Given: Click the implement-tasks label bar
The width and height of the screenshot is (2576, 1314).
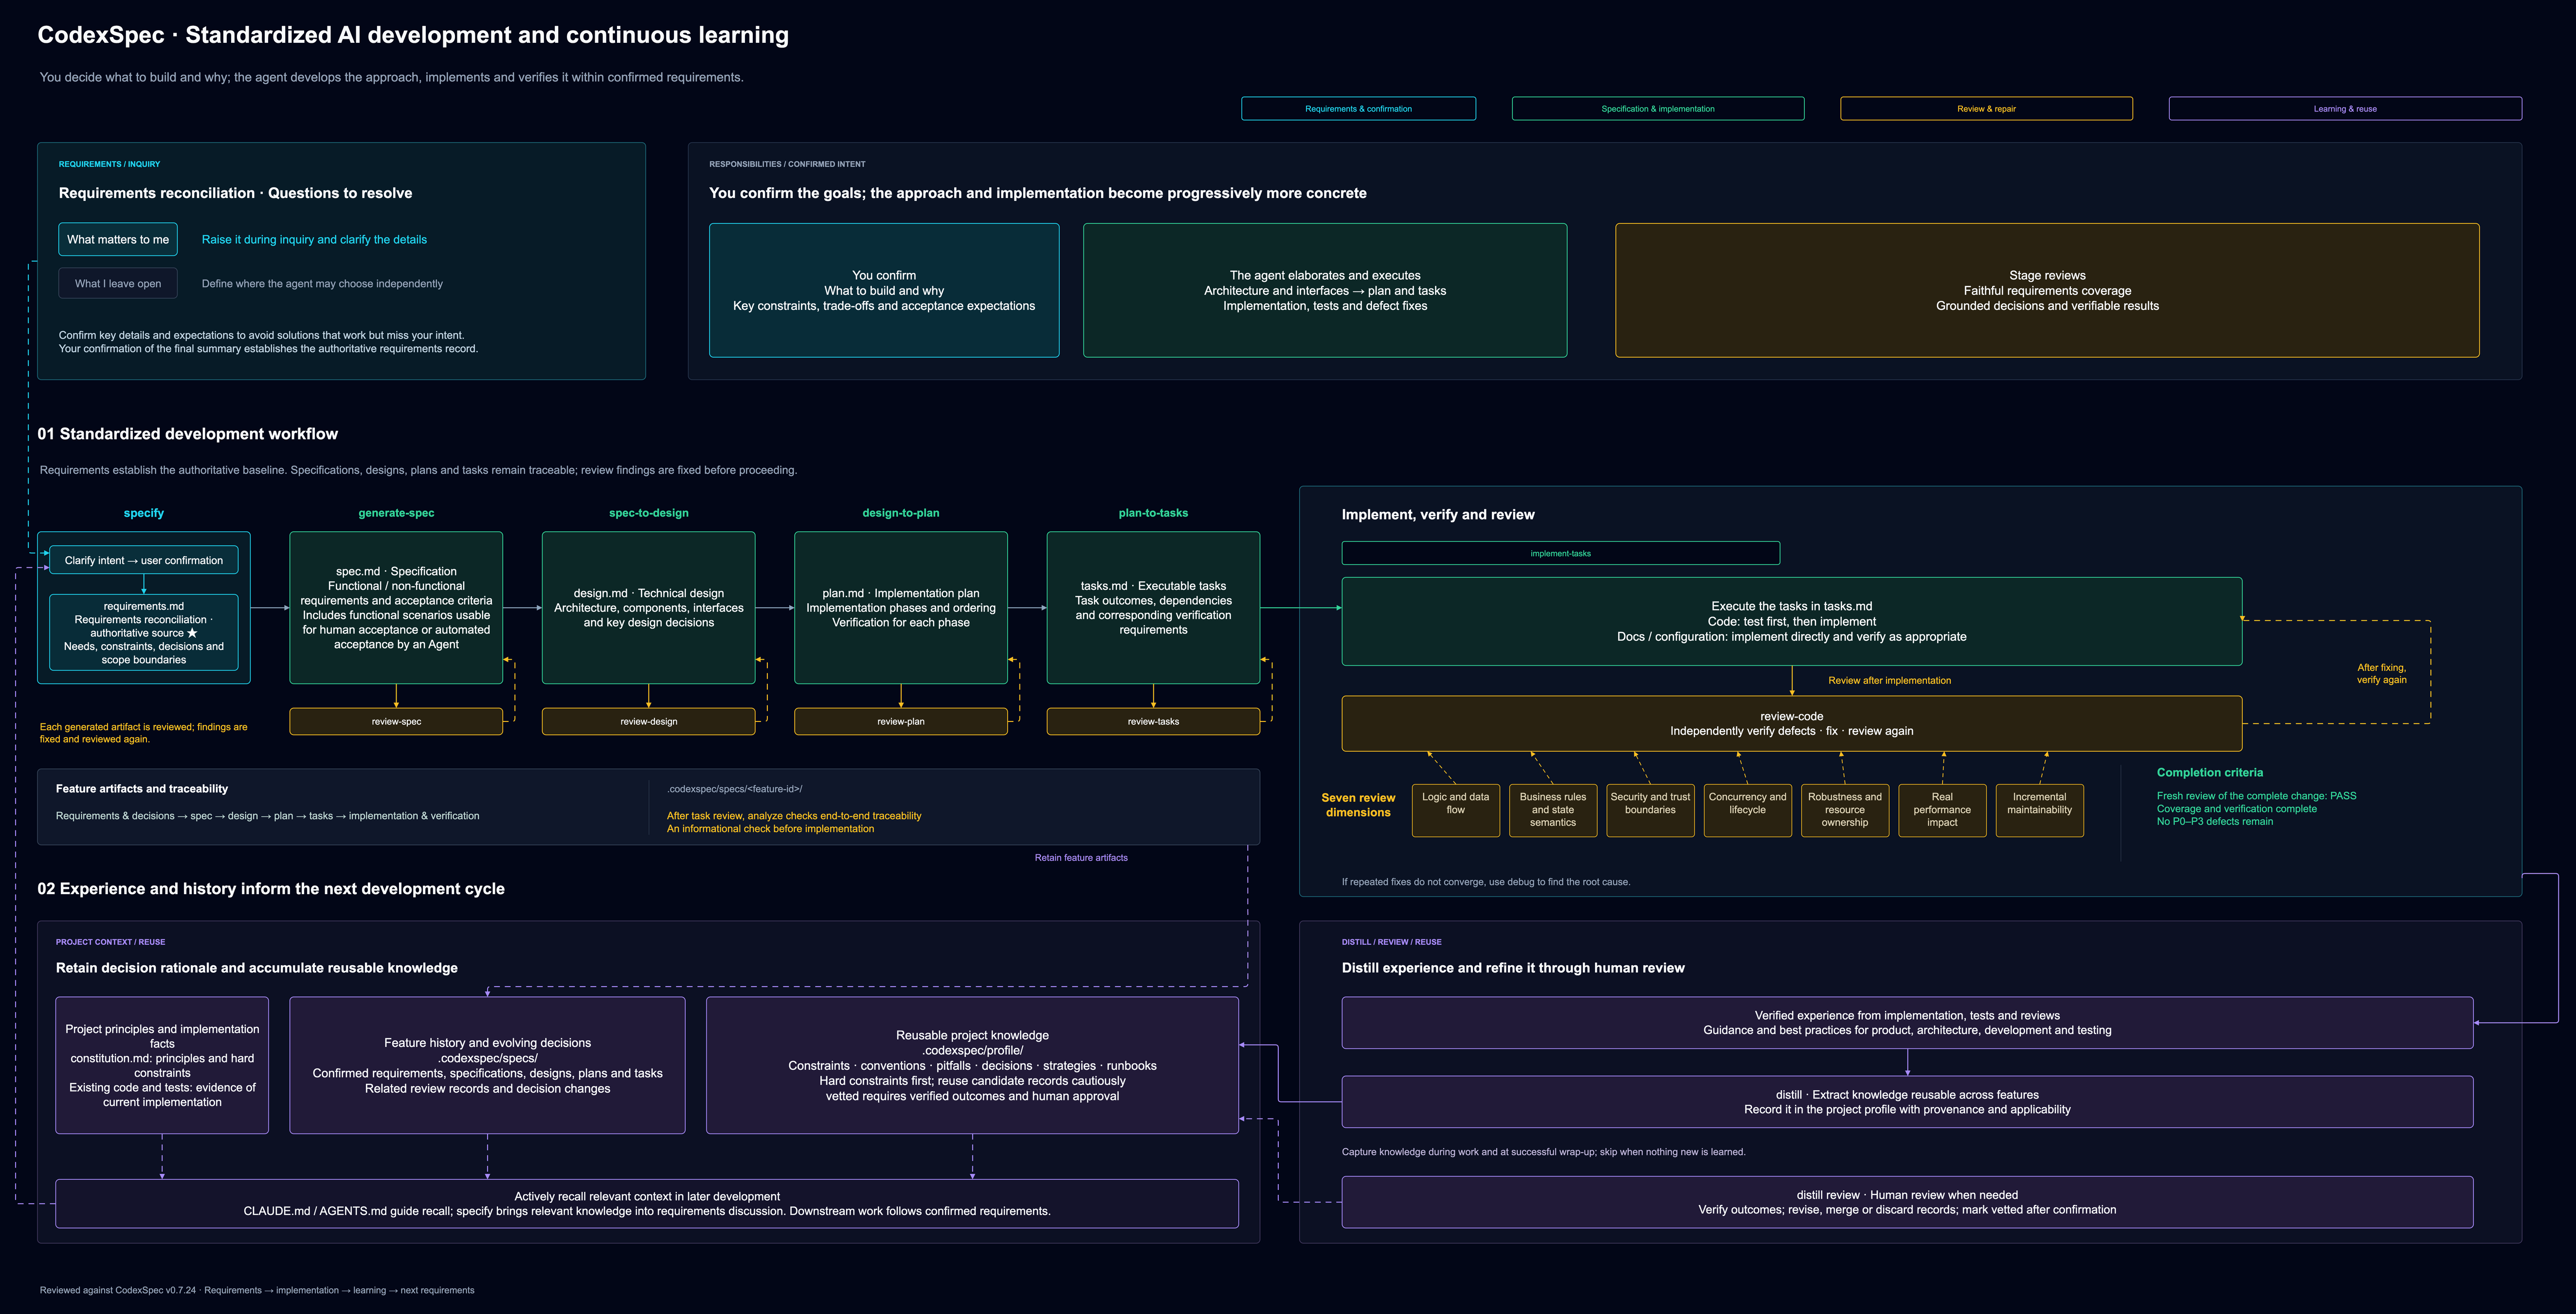Looking at the screenshot, I should 1560,553.
